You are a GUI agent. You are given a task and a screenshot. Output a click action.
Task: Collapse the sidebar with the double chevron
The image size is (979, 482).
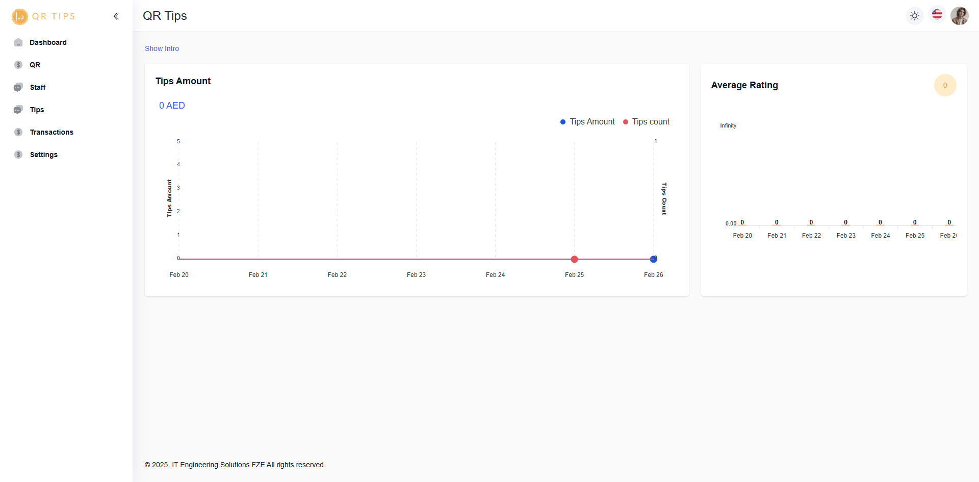click(116, 16)
